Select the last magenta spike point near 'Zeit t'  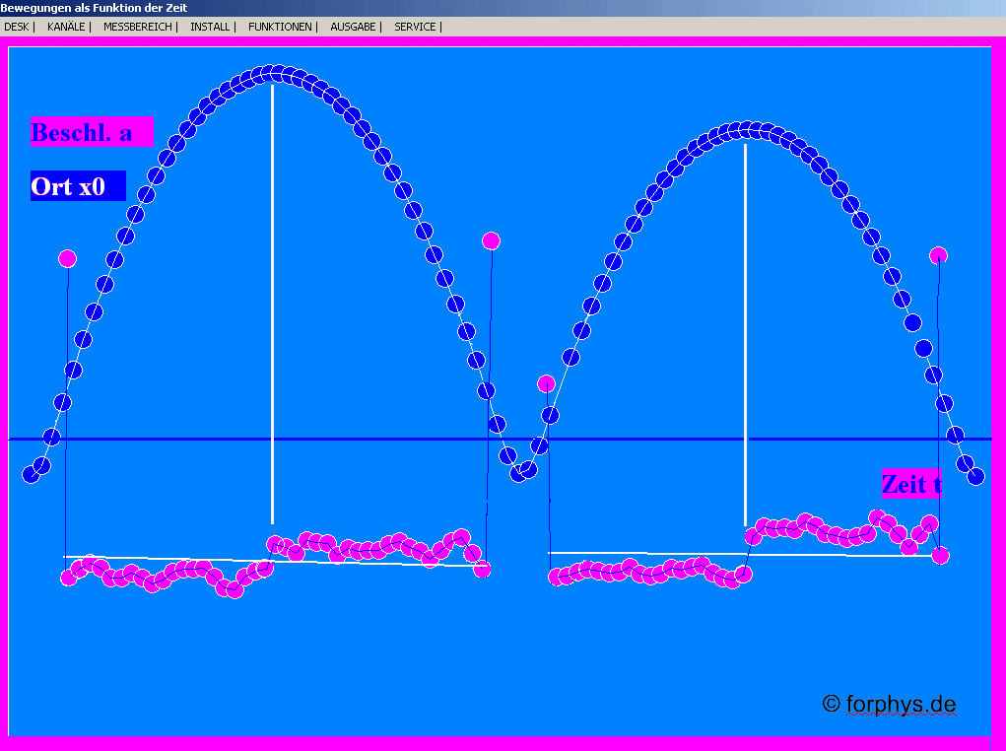938,255
